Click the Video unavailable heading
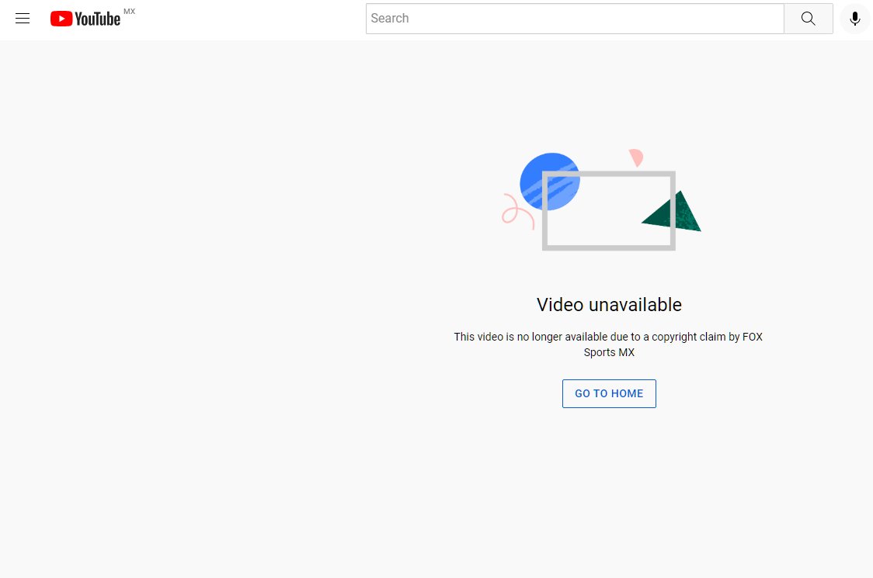 (609, 305)
